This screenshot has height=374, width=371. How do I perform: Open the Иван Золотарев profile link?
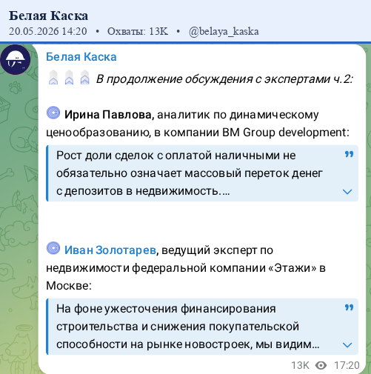click(x=110, y=250)
